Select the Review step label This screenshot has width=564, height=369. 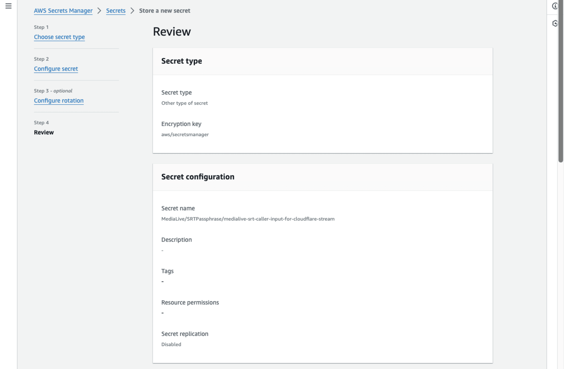point(44,132)
